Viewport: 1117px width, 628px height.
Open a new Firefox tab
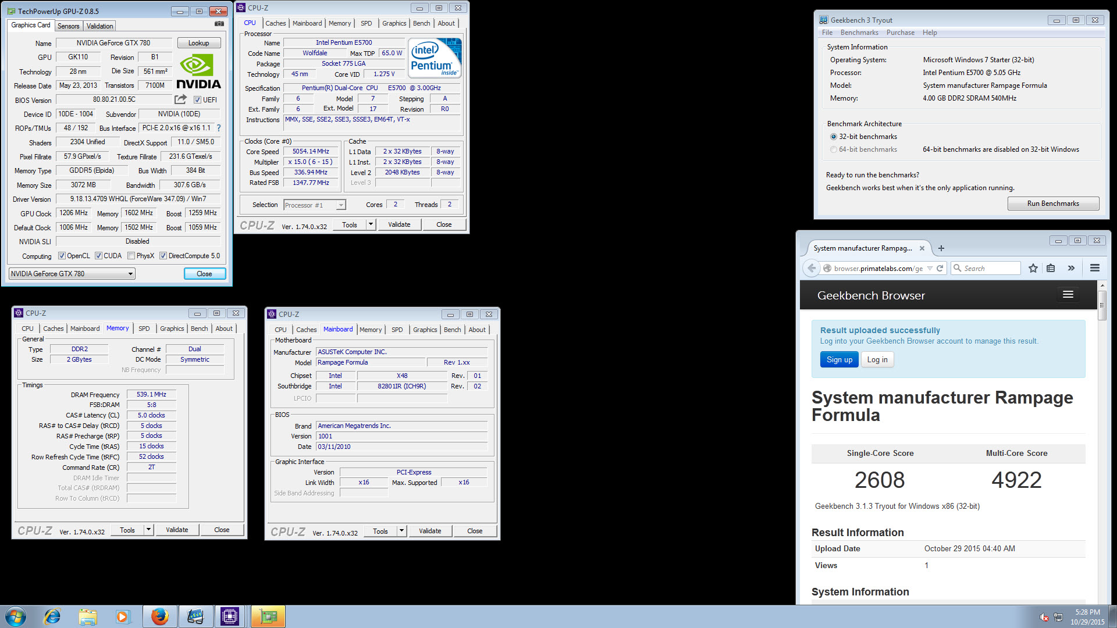[941, 248]
